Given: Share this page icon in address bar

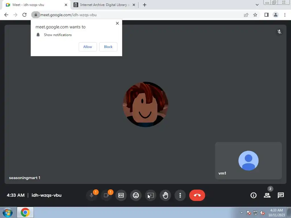Looking at the screenshot, I should tap(246, 15).
